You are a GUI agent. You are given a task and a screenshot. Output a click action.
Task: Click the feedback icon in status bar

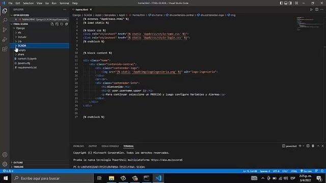tap(316, 171)
